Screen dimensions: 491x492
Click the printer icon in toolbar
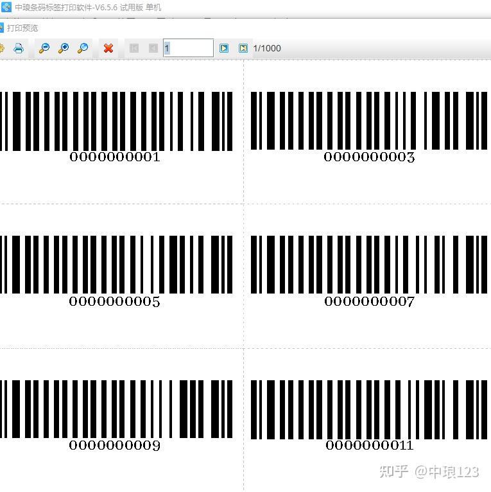(19, 48)
